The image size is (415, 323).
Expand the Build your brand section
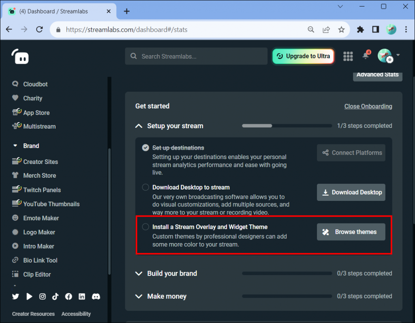pyautogui.click(x=139, y=273)
